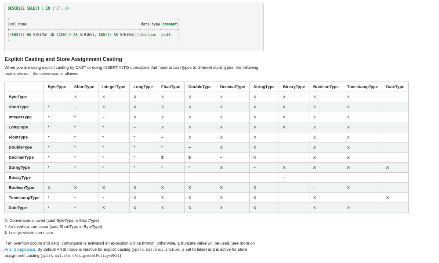Click the DESCRIBE SELECT code line
The image size is (439, 263).
coord(38,8)
